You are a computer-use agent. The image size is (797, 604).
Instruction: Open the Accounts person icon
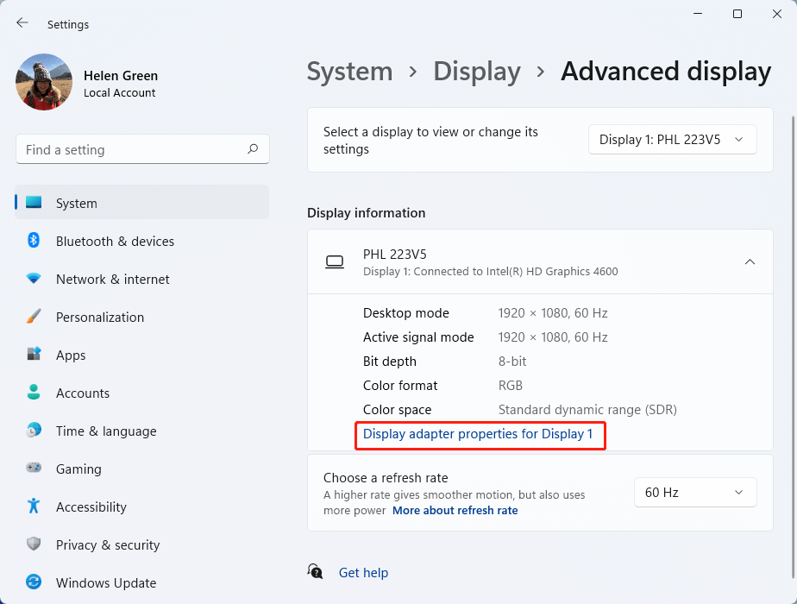34,392
